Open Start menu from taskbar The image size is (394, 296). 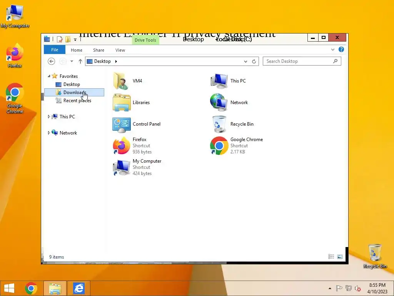tap(9, 288)
